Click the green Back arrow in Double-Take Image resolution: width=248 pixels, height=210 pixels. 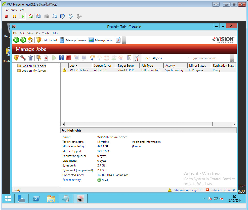click(16, 40)
